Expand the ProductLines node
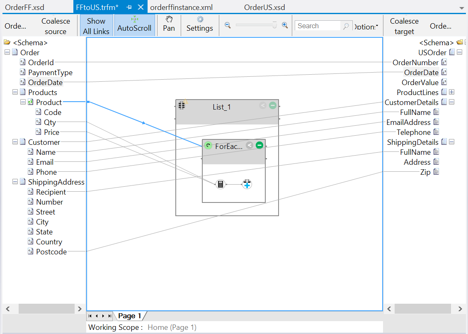 451,92
